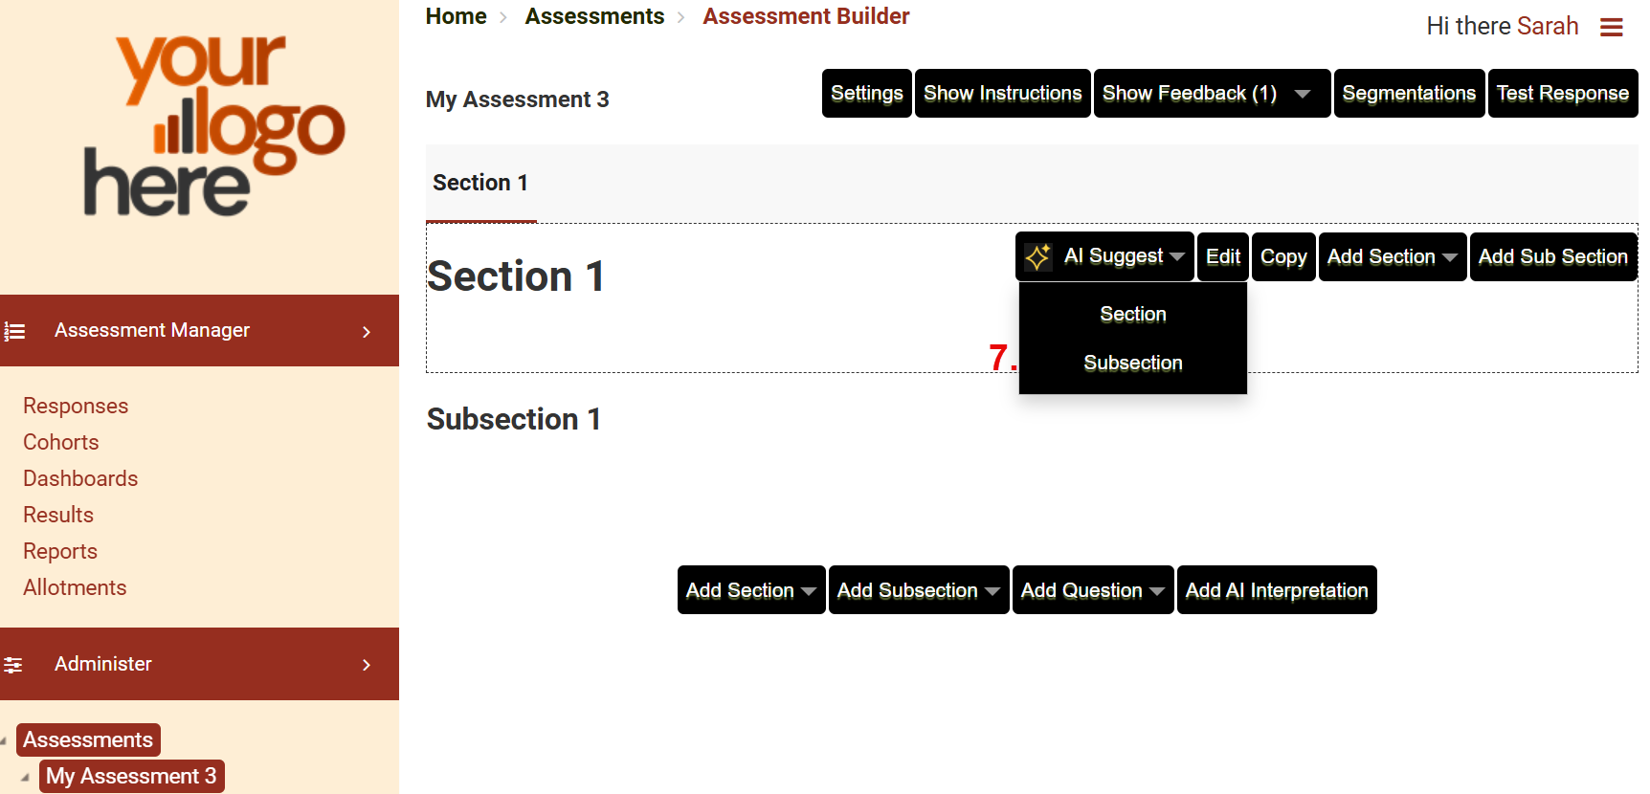Viewport: 1650px width, 794px height.
Task: Click the Assessment Manager list icon
Action: [x=15, y=331]
